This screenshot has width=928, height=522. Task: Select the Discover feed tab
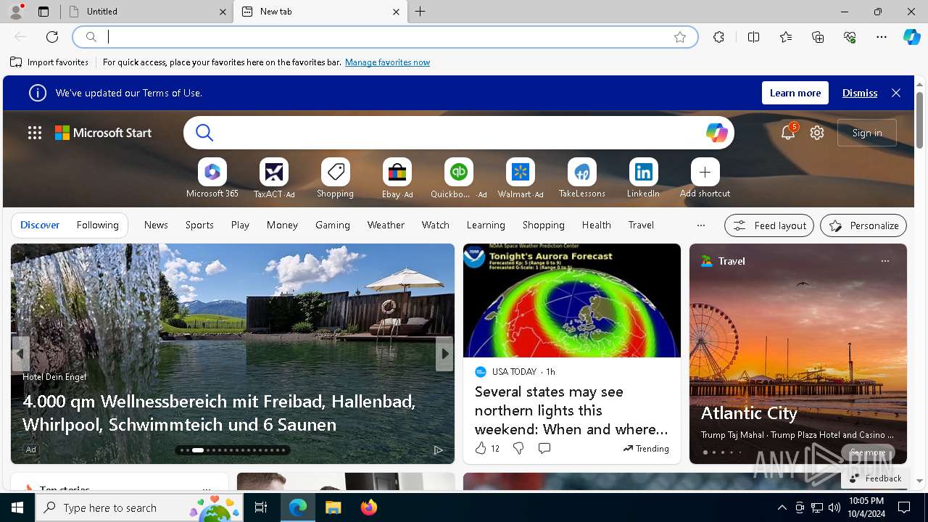coord(40,225)
